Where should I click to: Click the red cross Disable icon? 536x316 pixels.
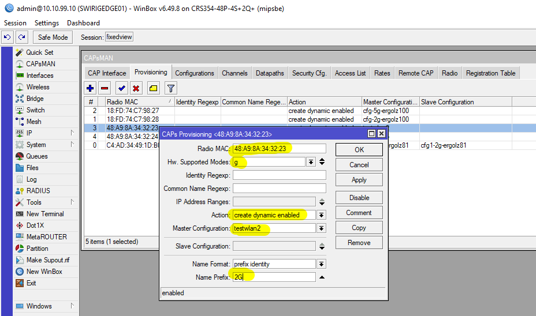(136, 88)
